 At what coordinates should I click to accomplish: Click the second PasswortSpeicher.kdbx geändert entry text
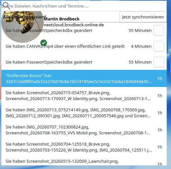point(49,62)
